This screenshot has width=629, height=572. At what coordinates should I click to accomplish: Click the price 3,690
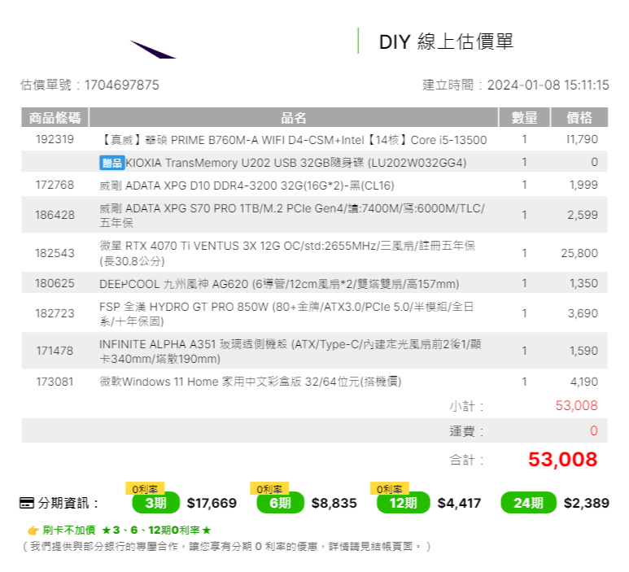coord(583,313)
